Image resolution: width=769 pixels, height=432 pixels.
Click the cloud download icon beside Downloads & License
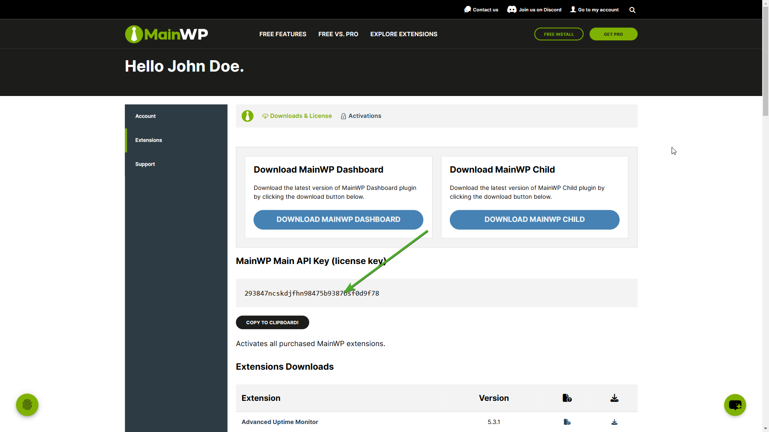265,116
